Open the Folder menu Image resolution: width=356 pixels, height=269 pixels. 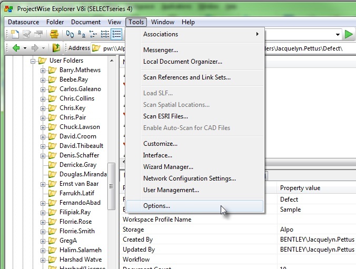coord(55,22)
